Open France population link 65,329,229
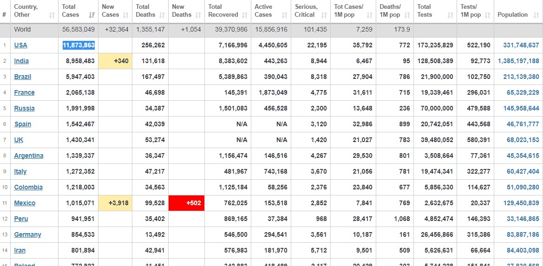The width and height of the screenshot is (543, 266). pyautogui.click(x=523, y=93)
